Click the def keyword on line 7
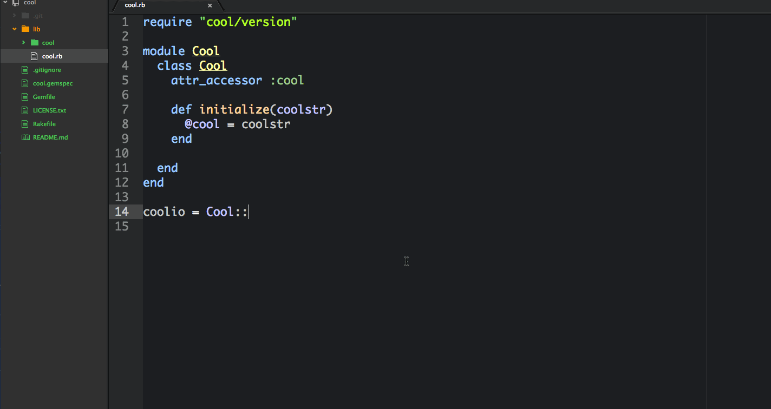The width and height of the screenshot is (771, 409). tap(181, 110)
